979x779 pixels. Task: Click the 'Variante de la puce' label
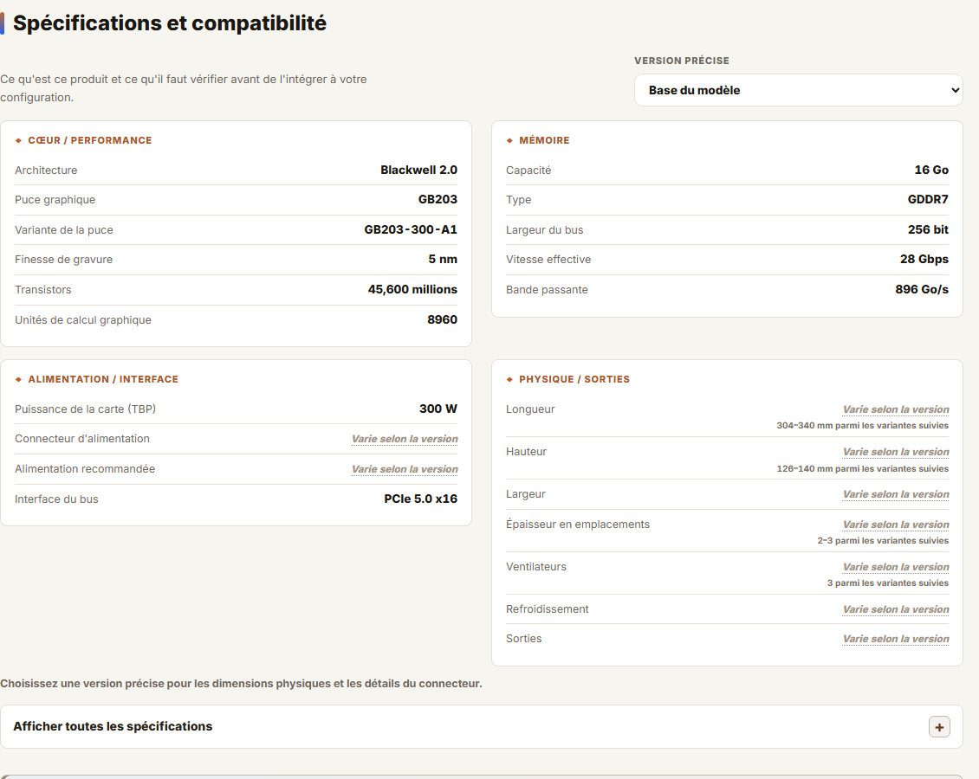[x=64, y=230]
